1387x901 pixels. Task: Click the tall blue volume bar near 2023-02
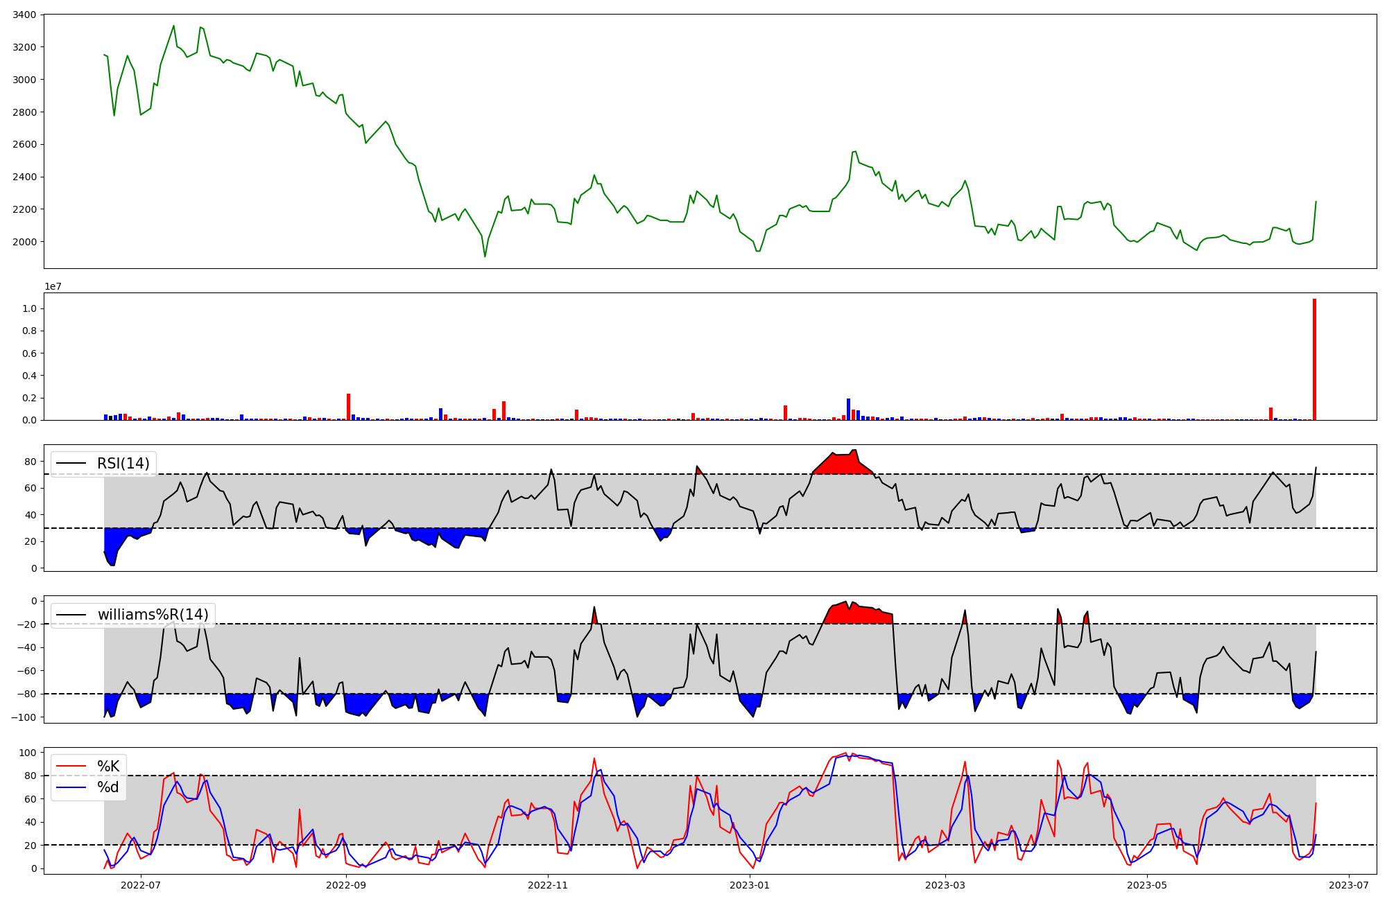click(848, 410)
